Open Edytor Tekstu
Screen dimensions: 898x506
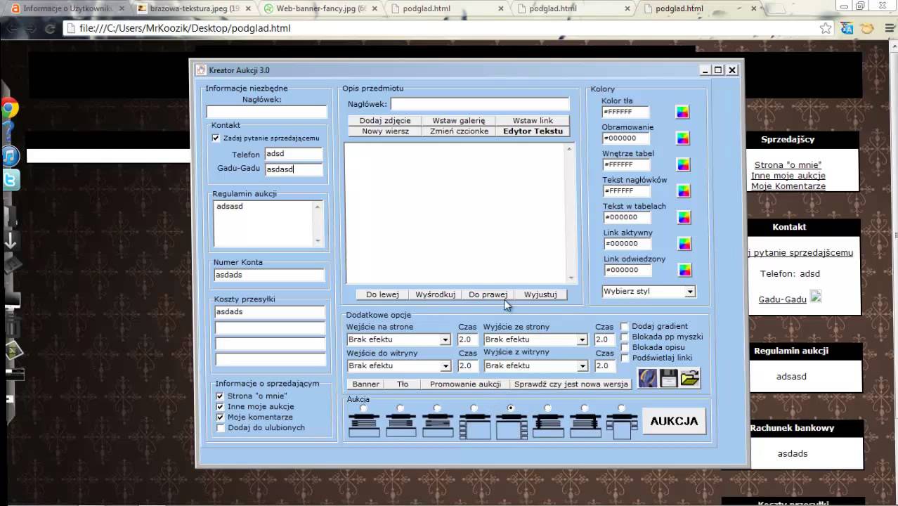point(533,131)
